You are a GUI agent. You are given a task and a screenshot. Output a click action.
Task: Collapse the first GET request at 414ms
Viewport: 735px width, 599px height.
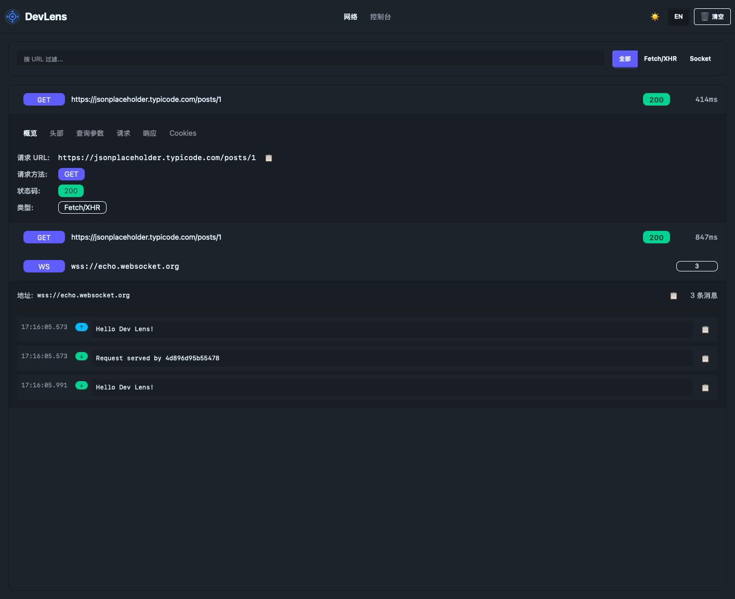point(367,99)
